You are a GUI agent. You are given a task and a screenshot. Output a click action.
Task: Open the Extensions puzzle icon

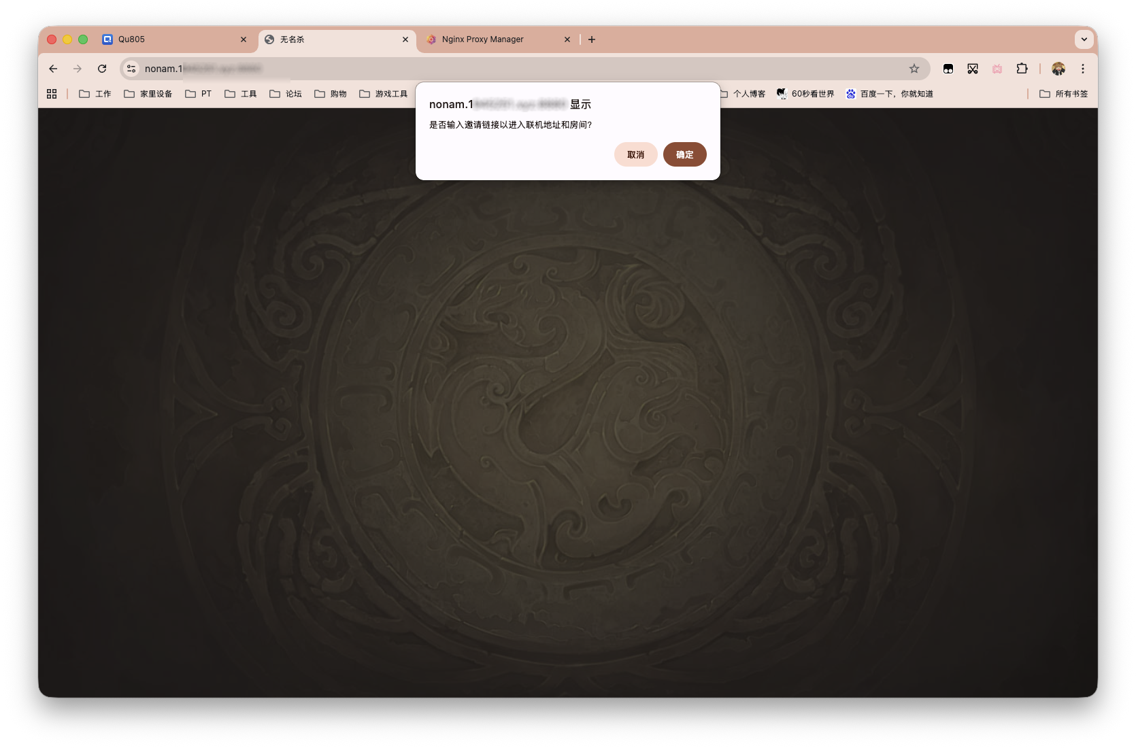[1021, 69]
